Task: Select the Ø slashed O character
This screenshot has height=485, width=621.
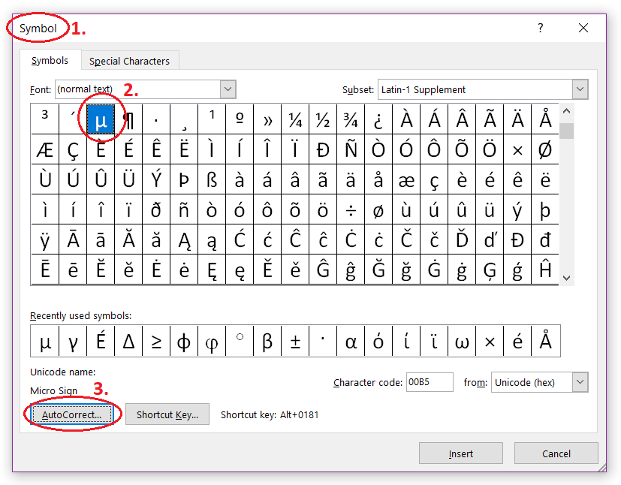Action: point(545,149)
